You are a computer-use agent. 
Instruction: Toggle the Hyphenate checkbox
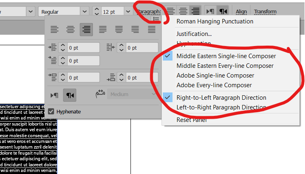tap(51, 111)
